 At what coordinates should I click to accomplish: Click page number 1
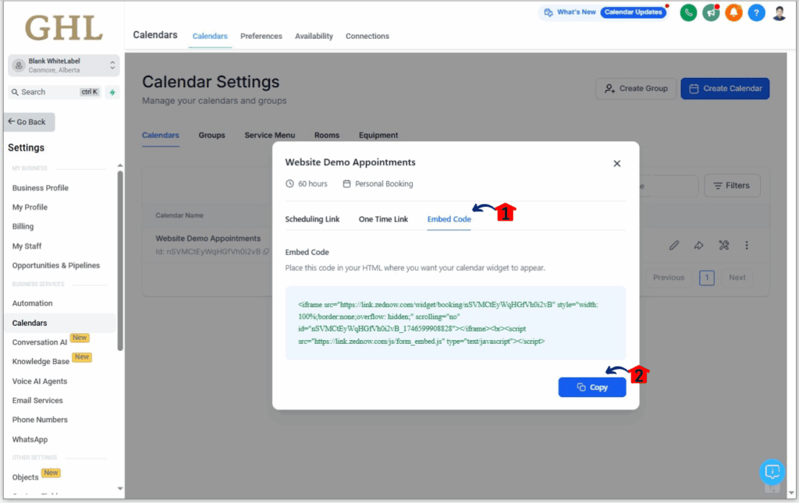[x=706, y=278]
